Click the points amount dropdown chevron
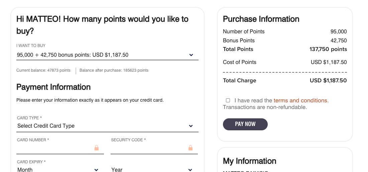This screenshot has height=172, width=368. tap(191, 55)
